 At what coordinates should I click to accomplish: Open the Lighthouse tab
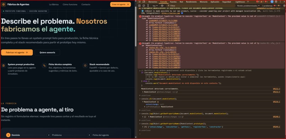click(x=240, y=2)
